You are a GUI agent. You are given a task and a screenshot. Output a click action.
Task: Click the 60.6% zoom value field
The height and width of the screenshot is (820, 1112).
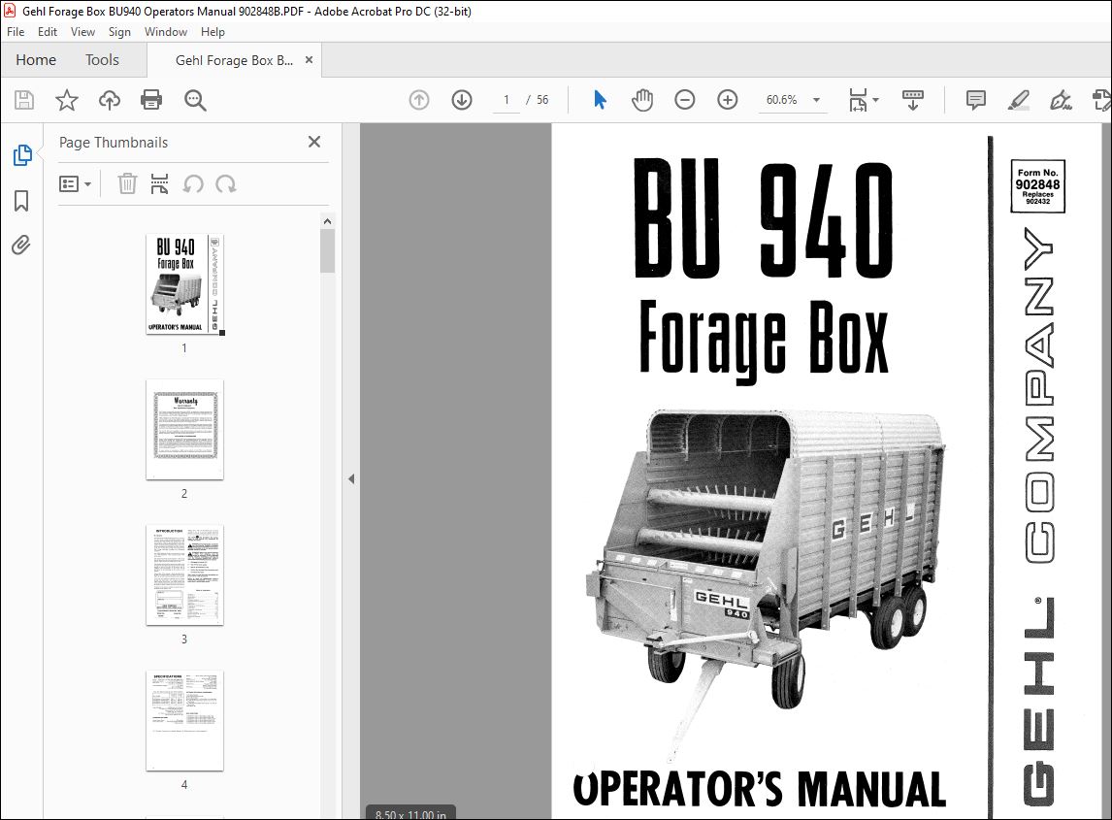click(781, 100)
